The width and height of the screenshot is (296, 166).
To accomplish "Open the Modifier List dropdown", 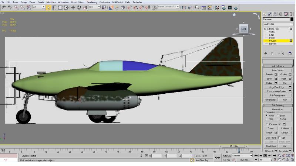I will point(278,24).
